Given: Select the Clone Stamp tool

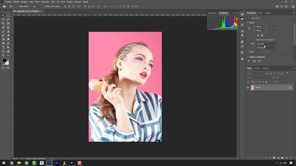Looking at the screenshot, I should click(8, 31).
